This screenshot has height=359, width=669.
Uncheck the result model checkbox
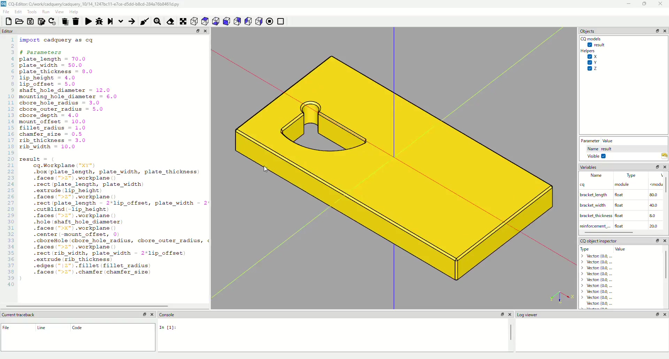[590, 45]
